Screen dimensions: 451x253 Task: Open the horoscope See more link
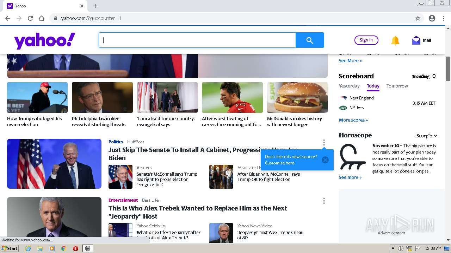click(x=350, y=177)
